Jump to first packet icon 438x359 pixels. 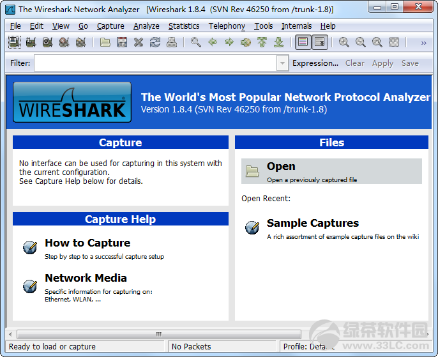[262, 42]
